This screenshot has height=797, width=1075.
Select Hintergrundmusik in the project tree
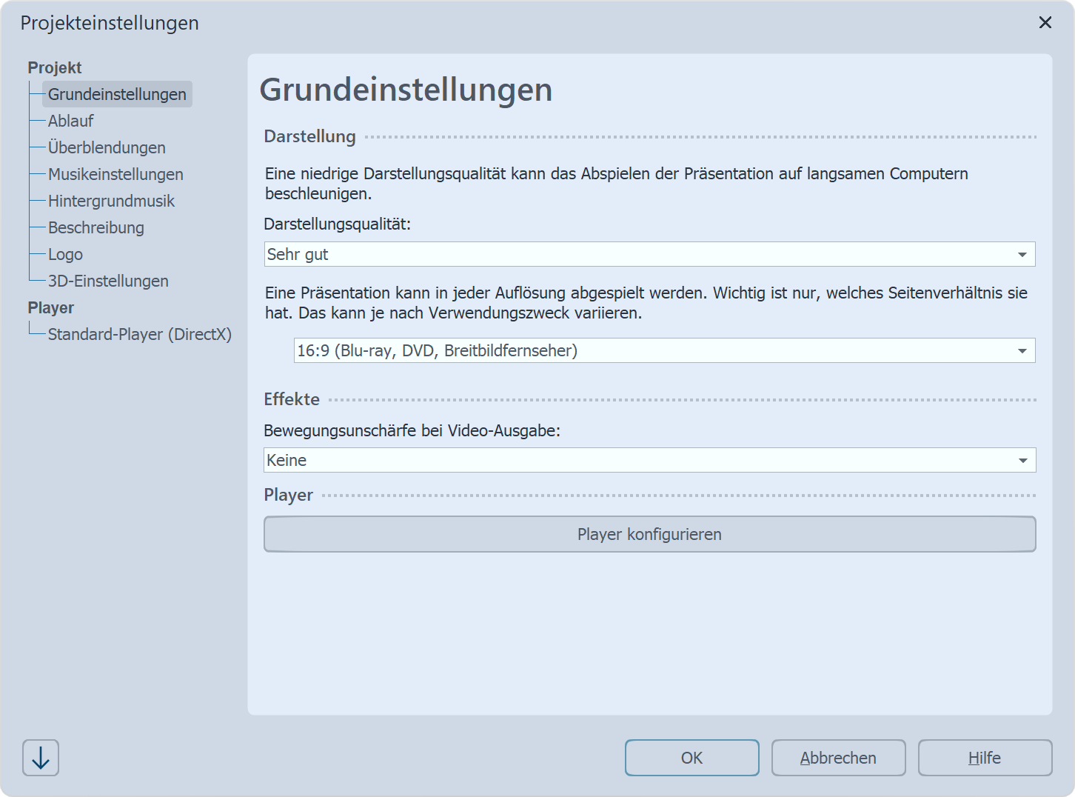coord(111,201)
